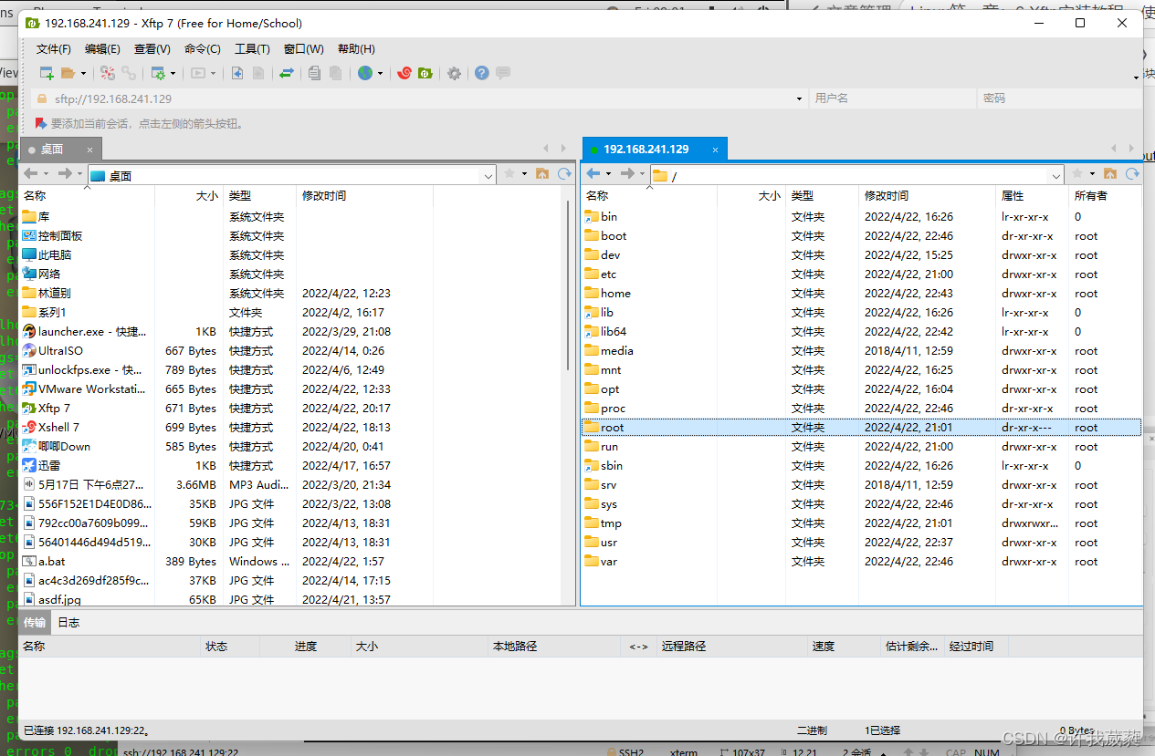The image size is (1155, 756).
Task: Click the sftp address input field
Action: (x=420, y=98)
